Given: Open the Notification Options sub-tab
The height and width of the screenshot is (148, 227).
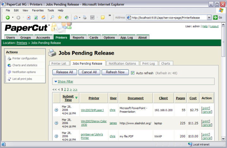Looking at the screenshot, I should (x=122, y=63).
